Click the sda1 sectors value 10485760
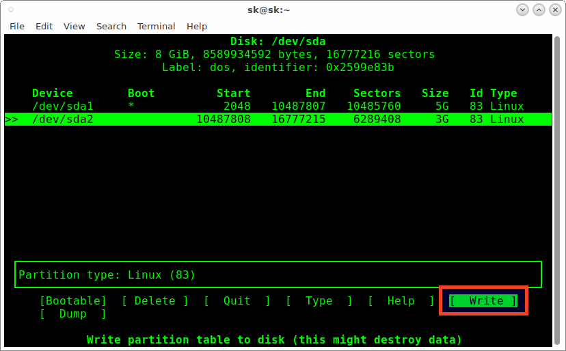This screenshot has height=351, width=566. point(374,106)
